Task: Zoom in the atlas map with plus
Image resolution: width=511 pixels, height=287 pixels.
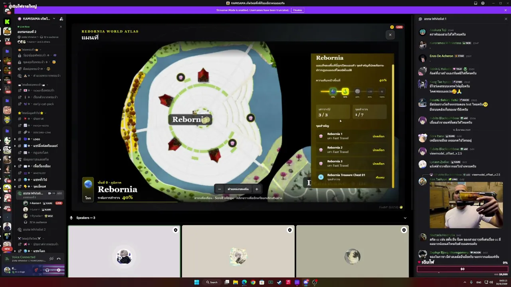Action: point(257,189)
